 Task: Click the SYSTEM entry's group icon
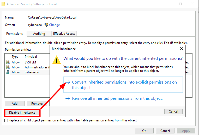click(8, 62)
